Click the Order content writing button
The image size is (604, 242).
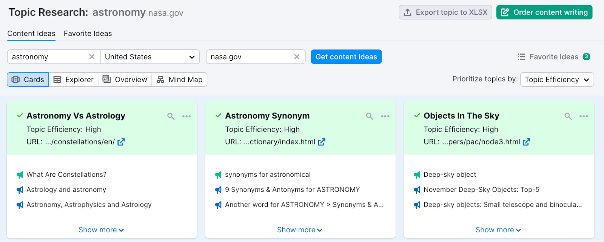click(544, 12)
